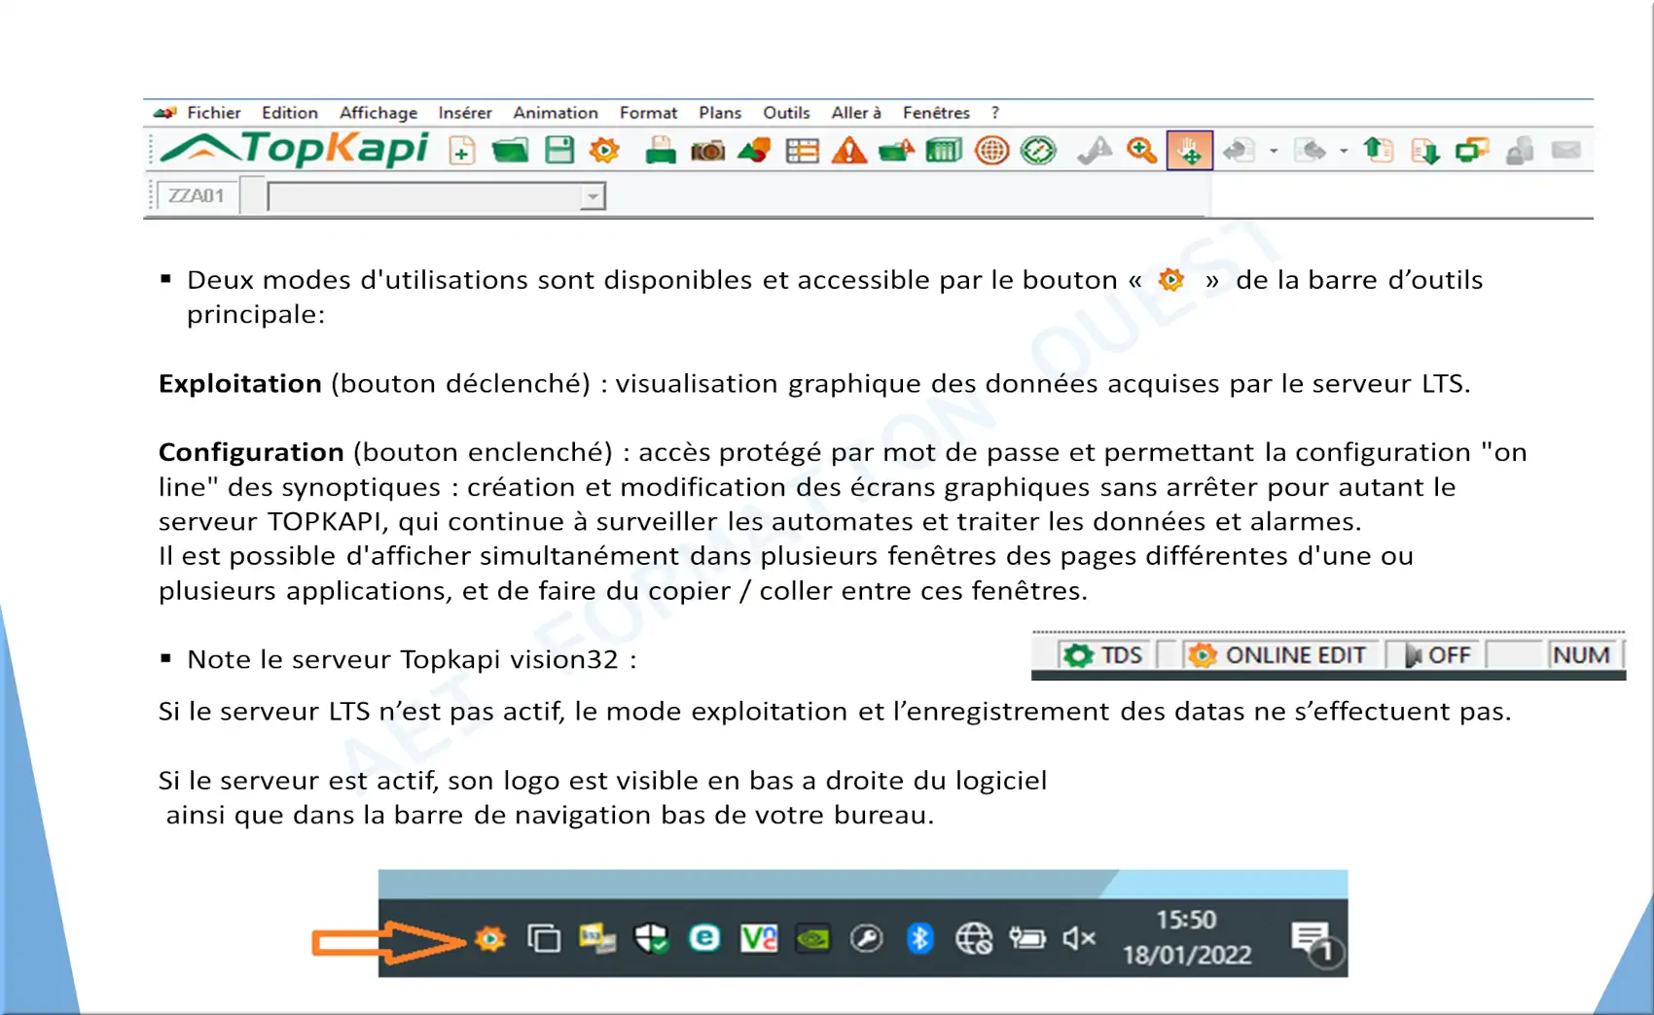Image resolution: width=1654 pixels, height=1015 pixels.
Task: Click the green calendar grid icon
Action: tap(944, 151)
